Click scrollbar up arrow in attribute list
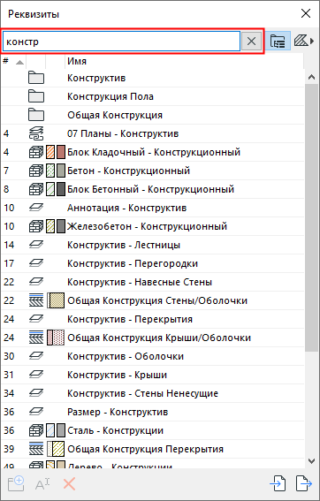 click(x=311, y=77)
